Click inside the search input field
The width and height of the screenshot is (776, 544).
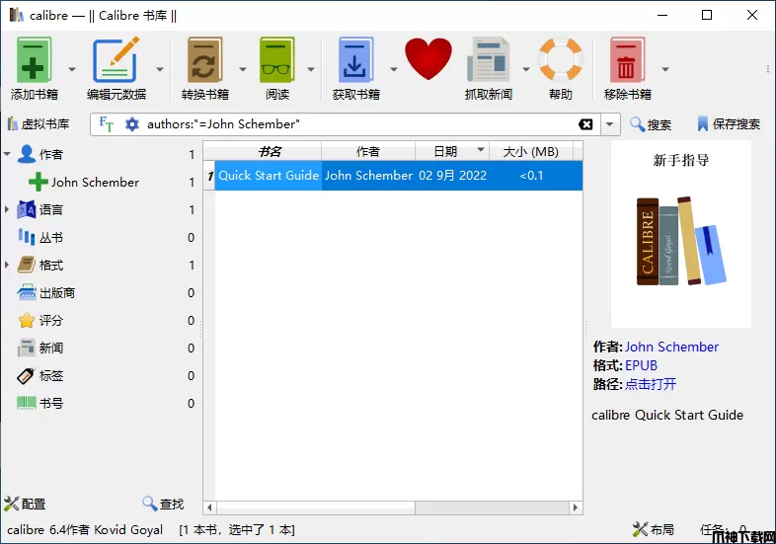pyautogui.click(x=358, y=124)
